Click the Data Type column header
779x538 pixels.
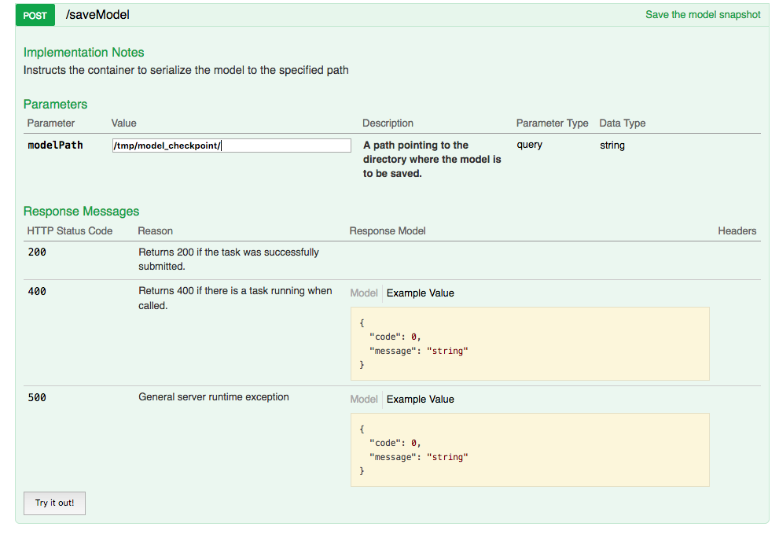622,123
